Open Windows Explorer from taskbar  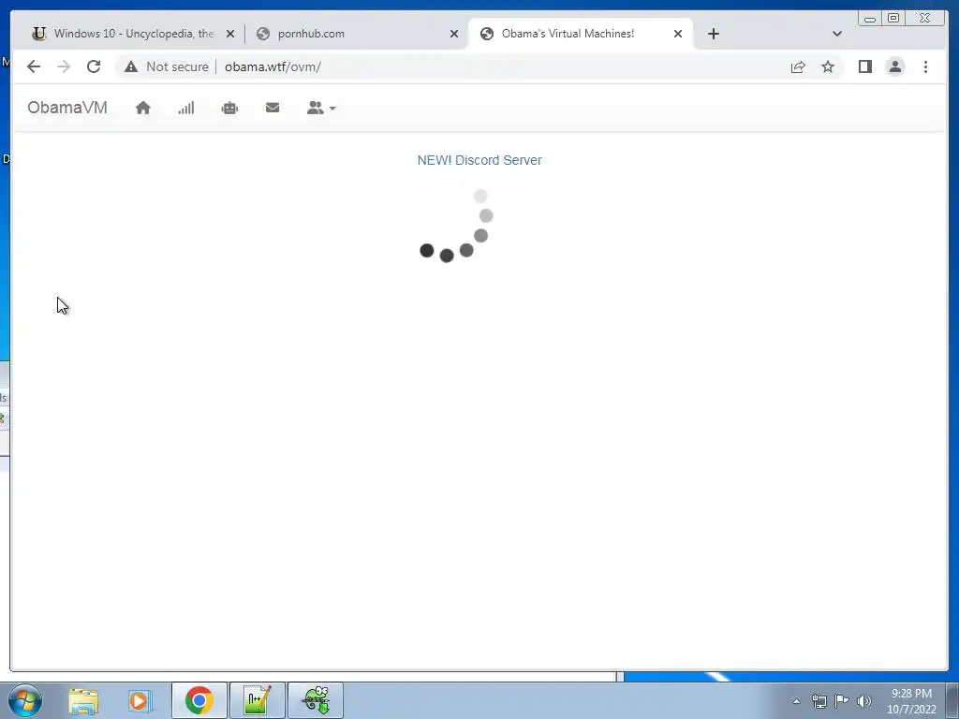[x=83, y=700]
